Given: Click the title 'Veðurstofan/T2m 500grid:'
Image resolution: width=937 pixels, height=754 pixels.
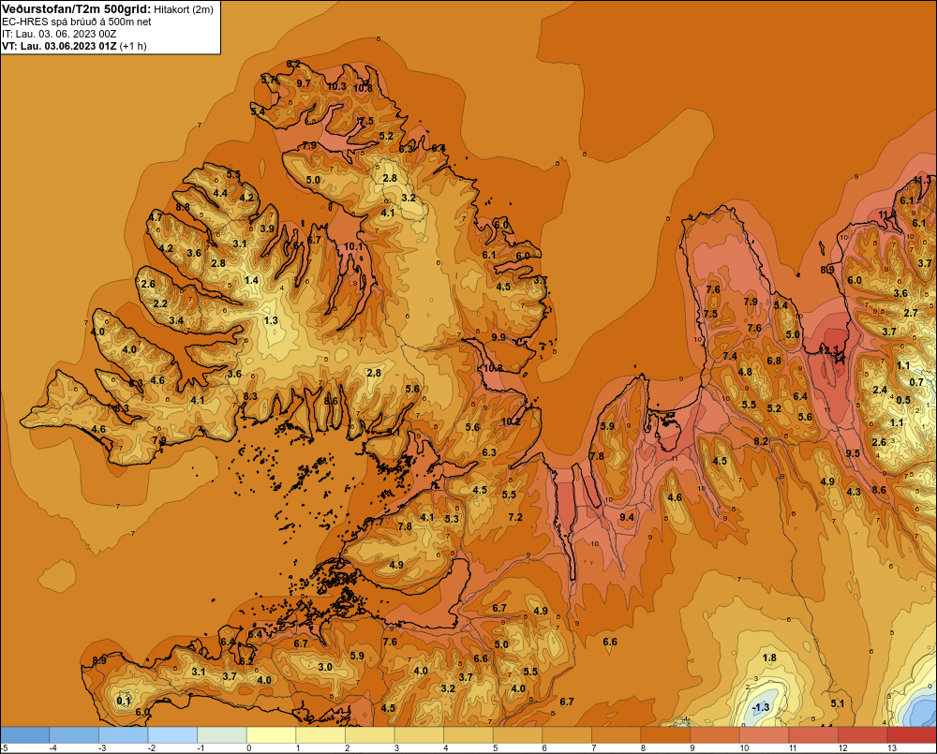Looking at the screenshot, I should click(x=77, y=9).
